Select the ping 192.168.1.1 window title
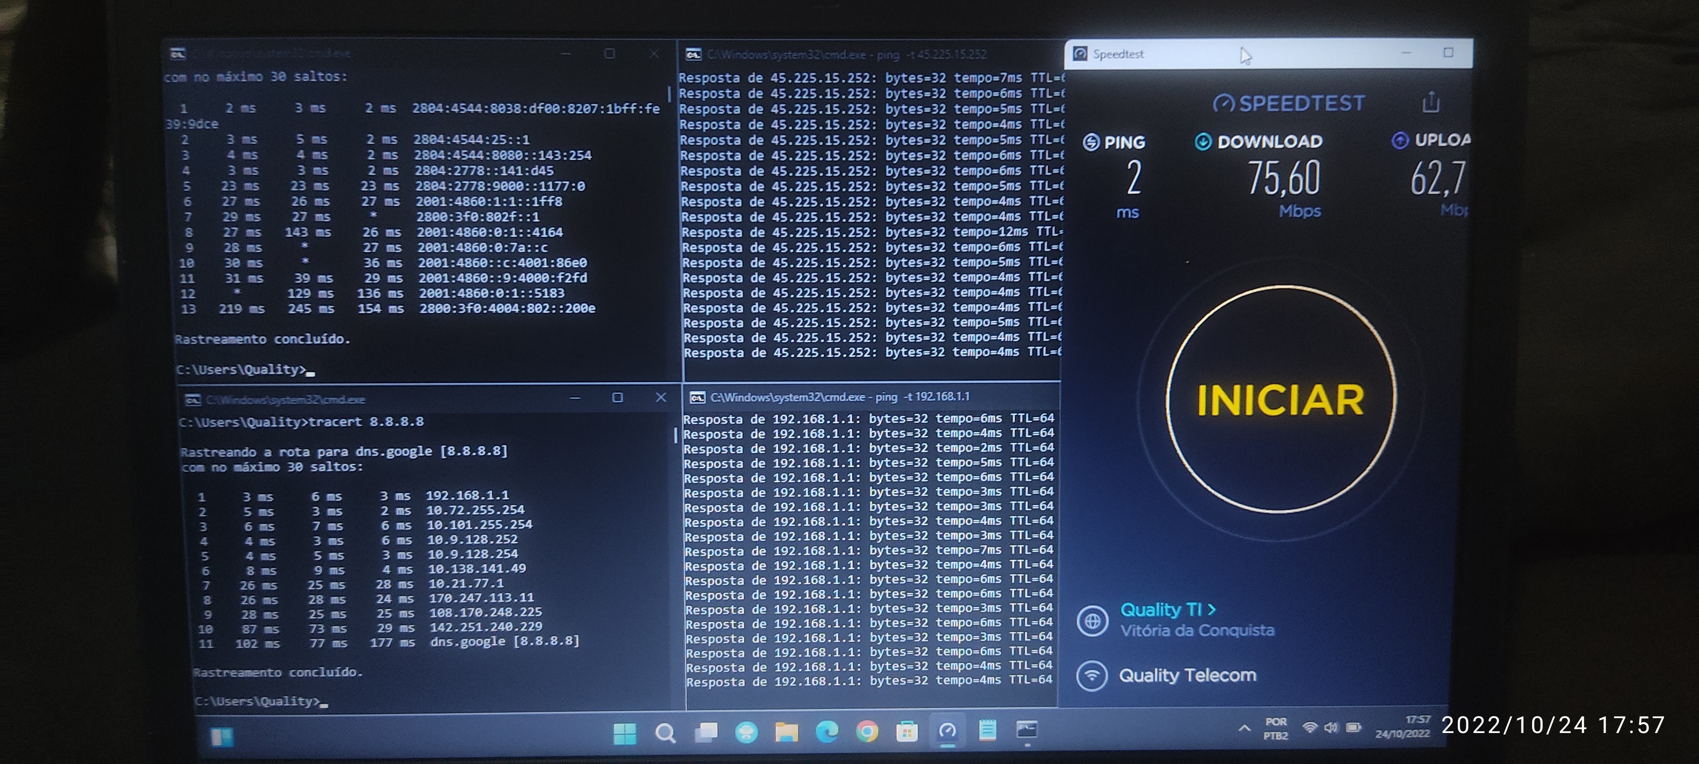 coord(839,397)
